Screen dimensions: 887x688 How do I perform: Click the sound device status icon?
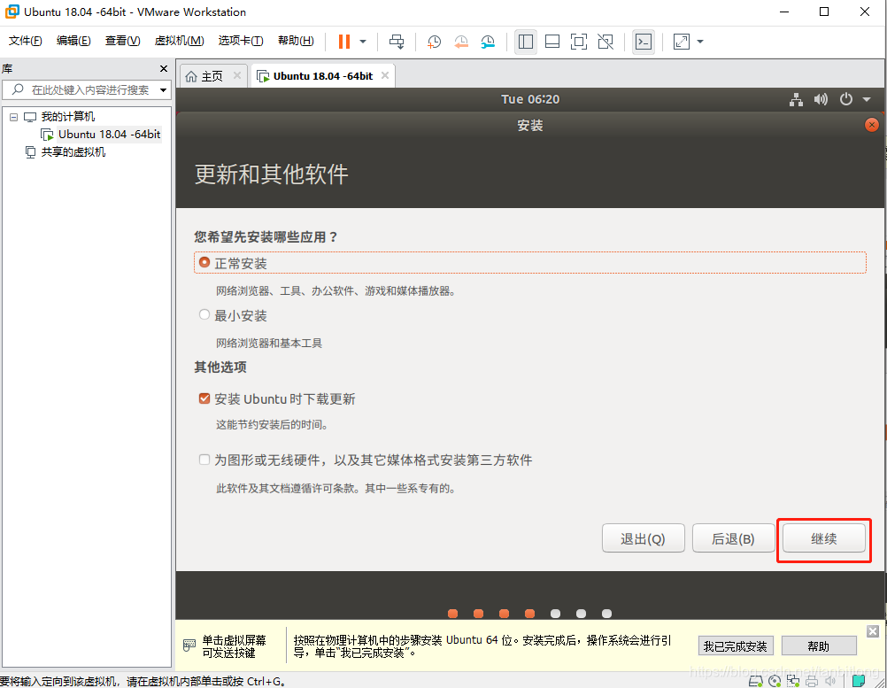tap(829, 680)
